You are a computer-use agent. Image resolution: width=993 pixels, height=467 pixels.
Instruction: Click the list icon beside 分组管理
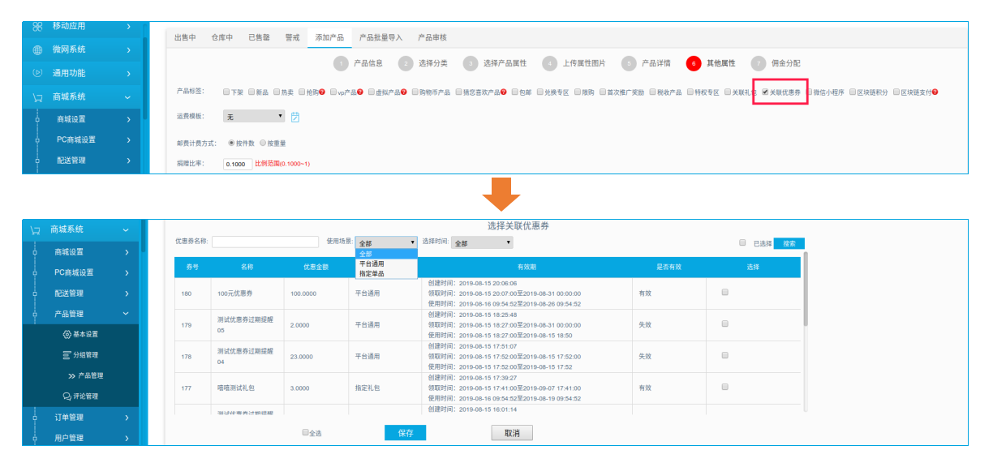pos(67,355)
